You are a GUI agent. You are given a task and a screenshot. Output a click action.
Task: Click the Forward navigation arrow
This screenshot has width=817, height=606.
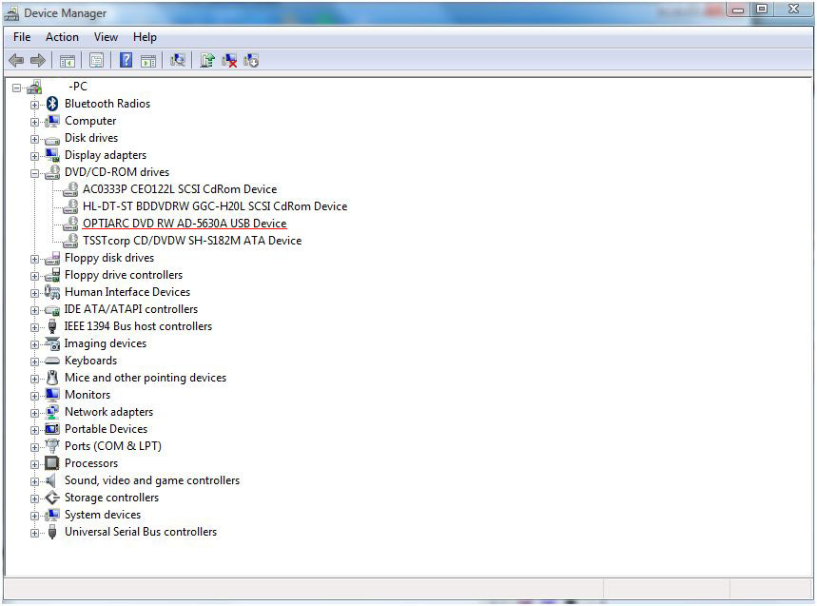tap(38, 60)
